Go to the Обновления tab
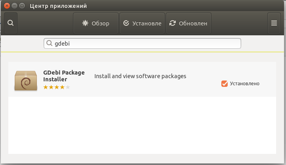 pos(188,23)
